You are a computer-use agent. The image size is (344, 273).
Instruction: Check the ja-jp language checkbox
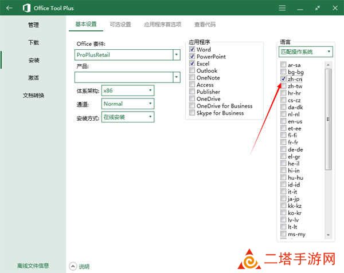[x=283, y=199]
